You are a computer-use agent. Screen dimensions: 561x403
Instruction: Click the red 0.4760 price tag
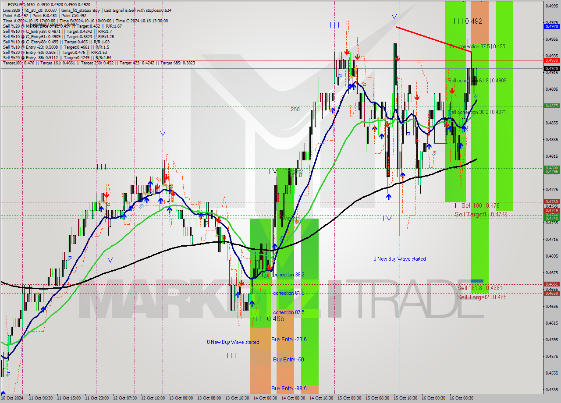click(551, 202)
